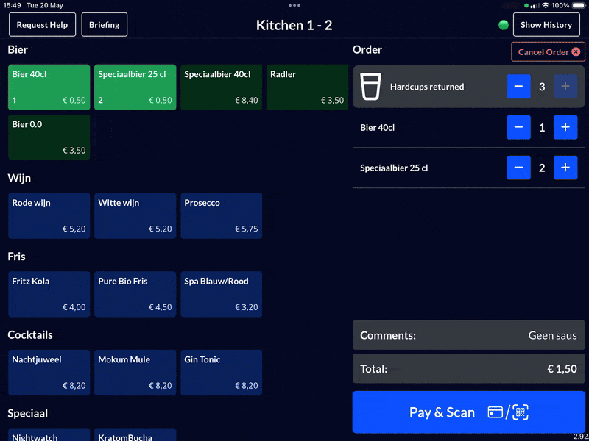Add Fritz Kola to order
This screenshot has height=441, width=589.
tap(49, 295)
